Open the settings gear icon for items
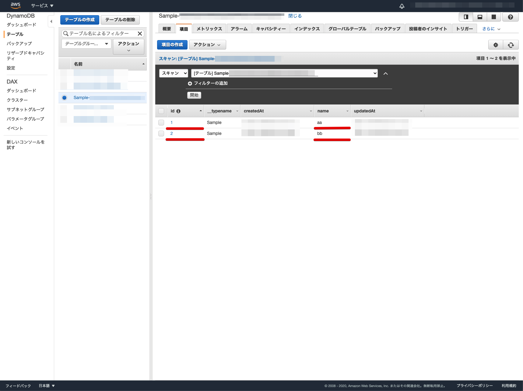Screen dimensions: 523x391 (x=496, y=45)
